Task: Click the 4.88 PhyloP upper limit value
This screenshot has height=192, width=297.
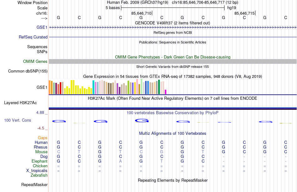Action: coord(40,113)
